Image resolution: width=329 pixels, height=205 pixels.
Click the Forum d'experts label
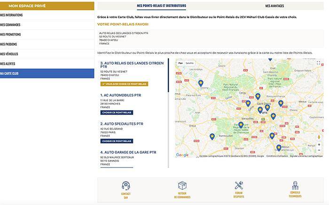click(x=239, y=195)
